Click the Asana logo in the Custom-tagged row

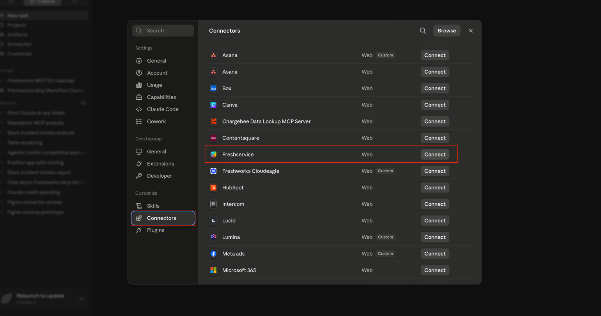tap(214, 55)
